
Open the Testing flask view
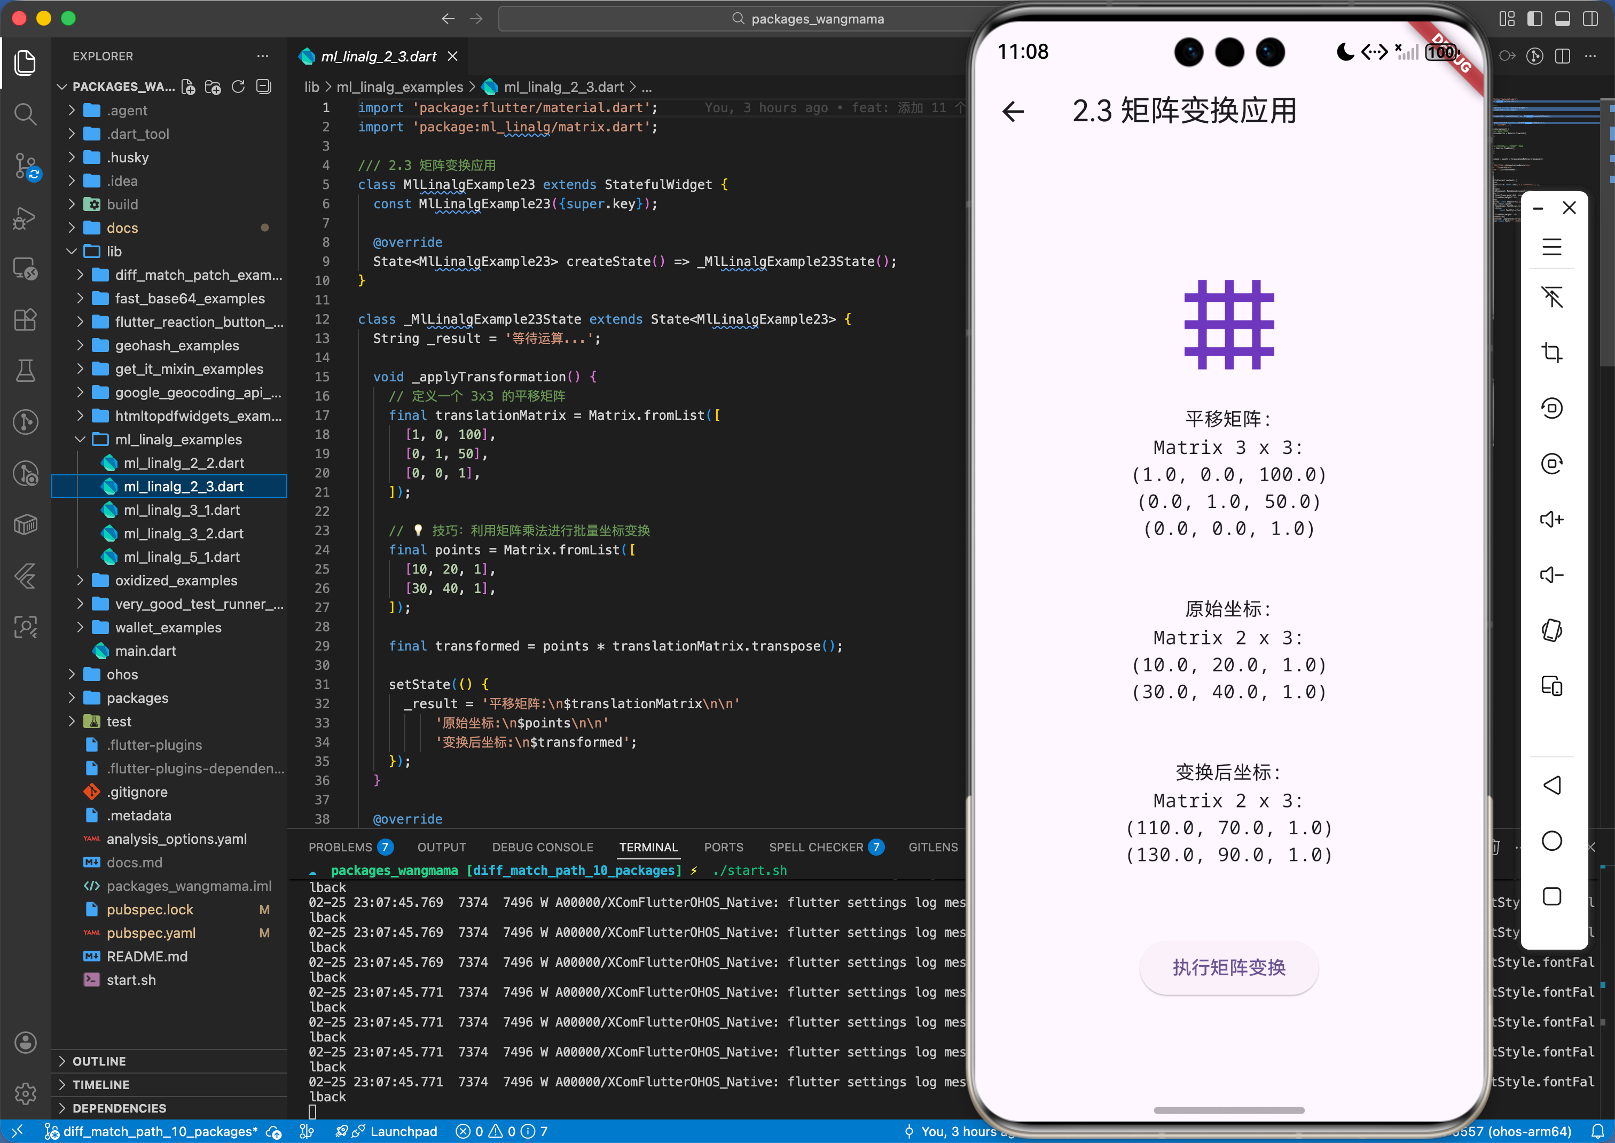click(x=25, y=371)
